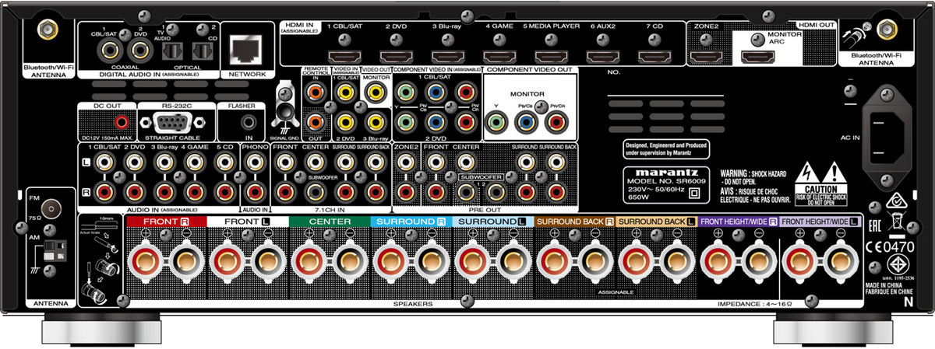Click the FRONT R positive speaker terminal
This screenshot has height=349, width=935.
(x=145, y=260)
